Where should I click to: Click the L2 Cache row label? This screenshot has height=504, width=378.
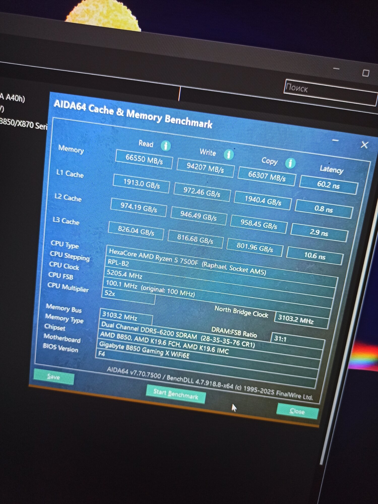pyautogui.click(x=68, y=197)
